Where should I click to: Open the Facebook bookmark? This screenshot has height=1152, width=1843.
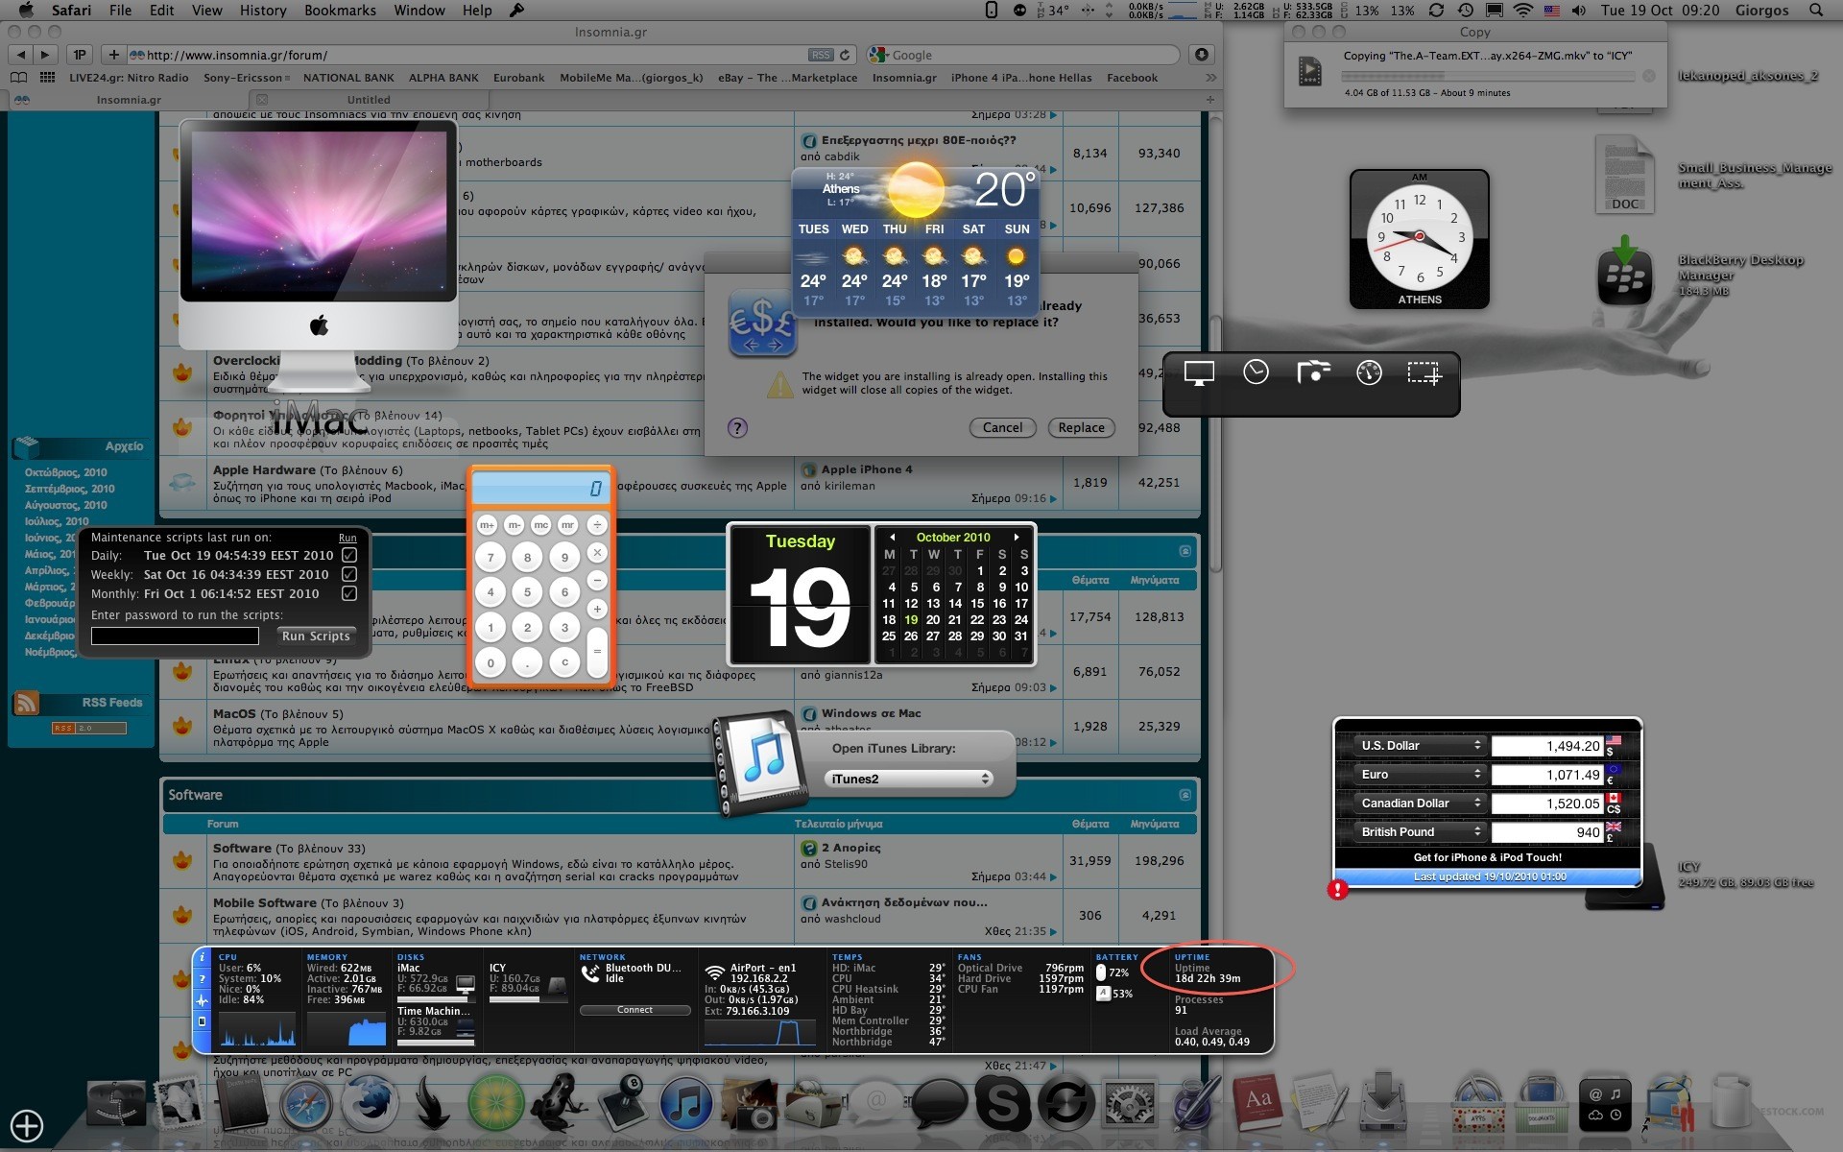1132,78
